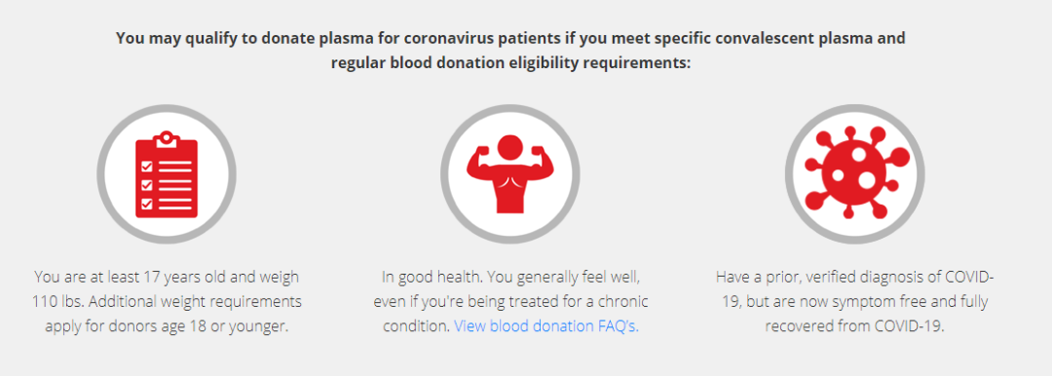Image resolution: width=1052 pixels, height=376 pixels.
Task: Click the heading line about eligibility requirements
Action: click(510, 63)
